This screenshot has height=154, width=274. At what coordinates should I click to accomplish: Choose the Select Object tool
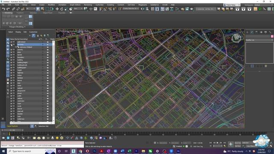pos(38,9)
